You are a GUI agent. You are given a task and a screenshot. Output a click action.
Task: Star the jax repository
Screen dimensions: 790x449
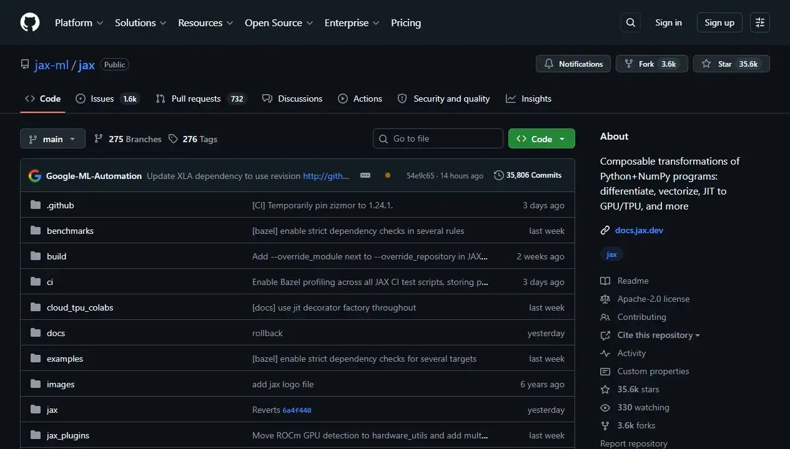[731, 64]
